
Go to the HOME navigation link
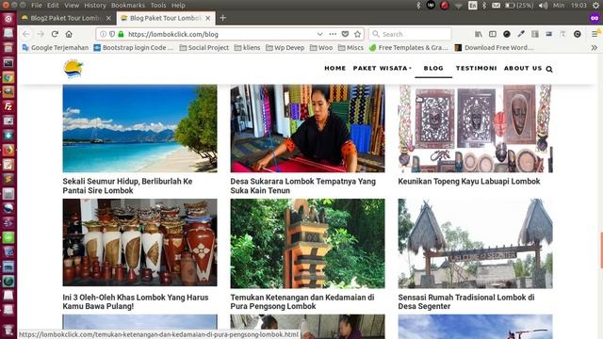pyautogui.click(x=335, y=68)
